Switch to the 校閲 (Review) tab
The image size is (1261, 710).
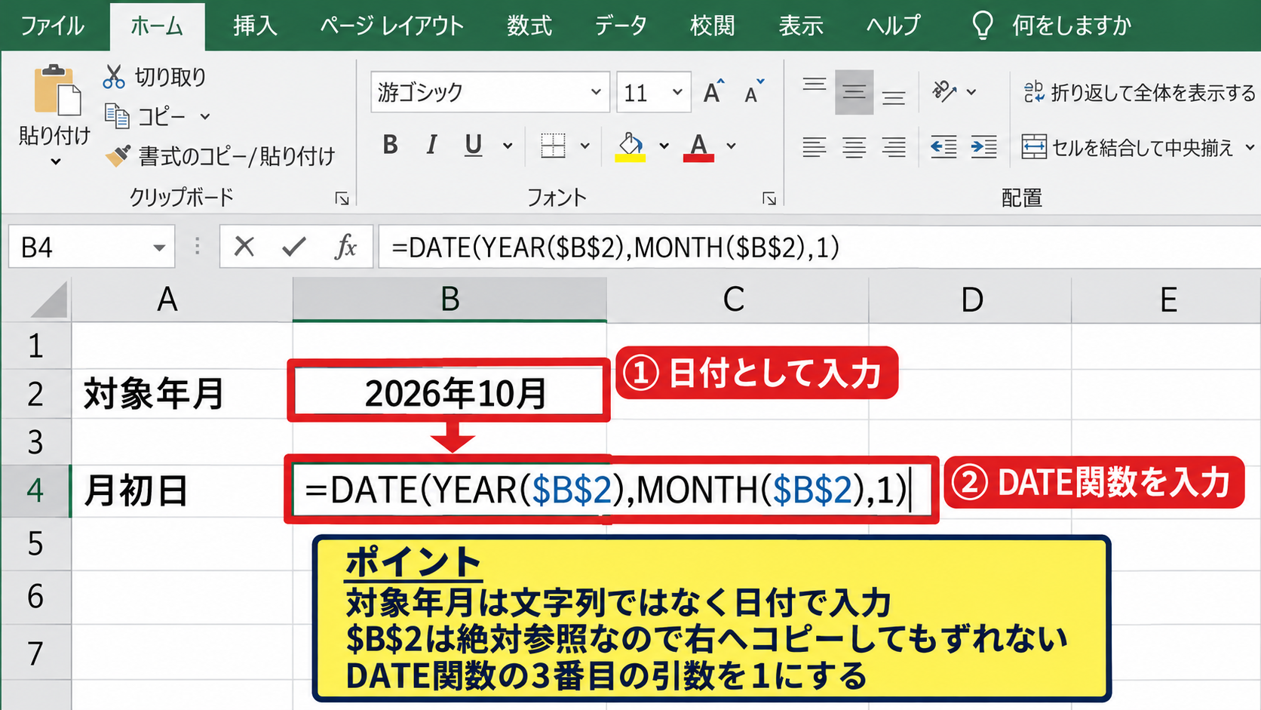coord(712,26)
